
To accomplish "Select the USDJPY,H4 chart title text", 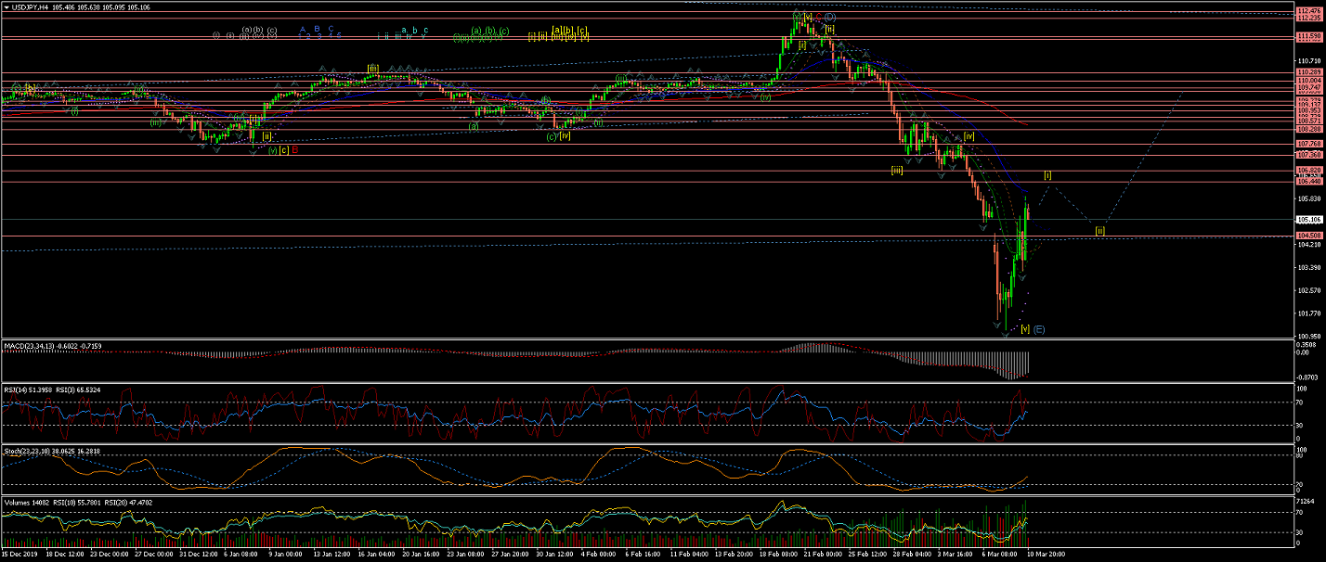I will tap(32, 7).
